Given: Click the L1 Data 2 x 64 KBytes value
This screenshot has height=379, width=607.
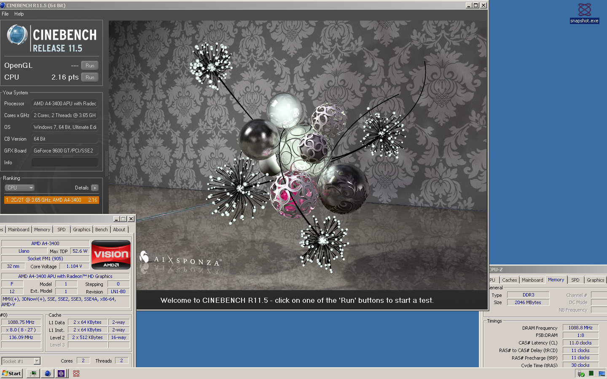Looking at the screenshot, I should 87,322.
